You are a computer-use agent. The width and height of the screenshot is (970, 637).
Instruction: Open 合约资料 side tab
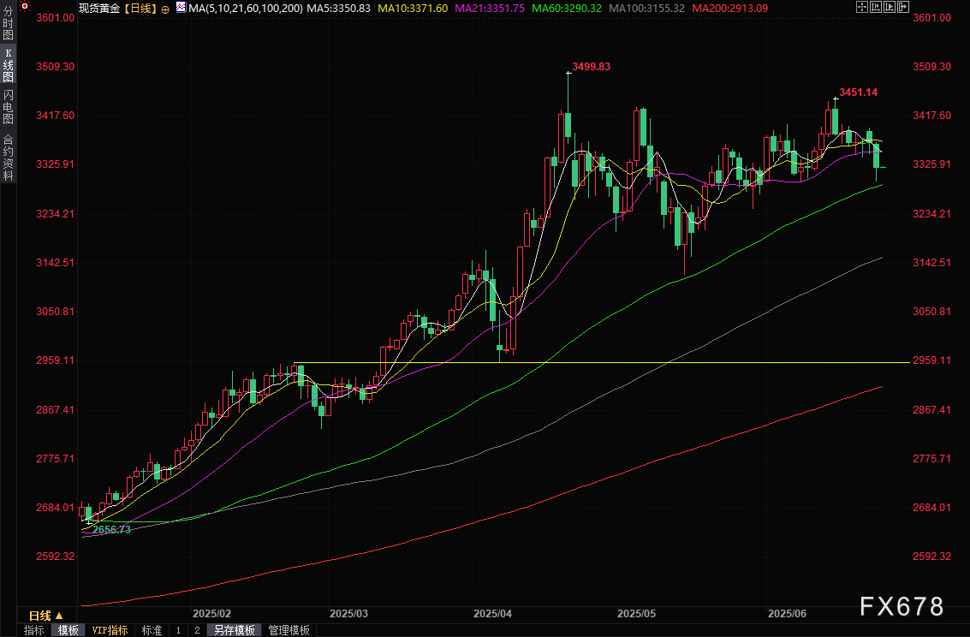(x=9, y=158)
